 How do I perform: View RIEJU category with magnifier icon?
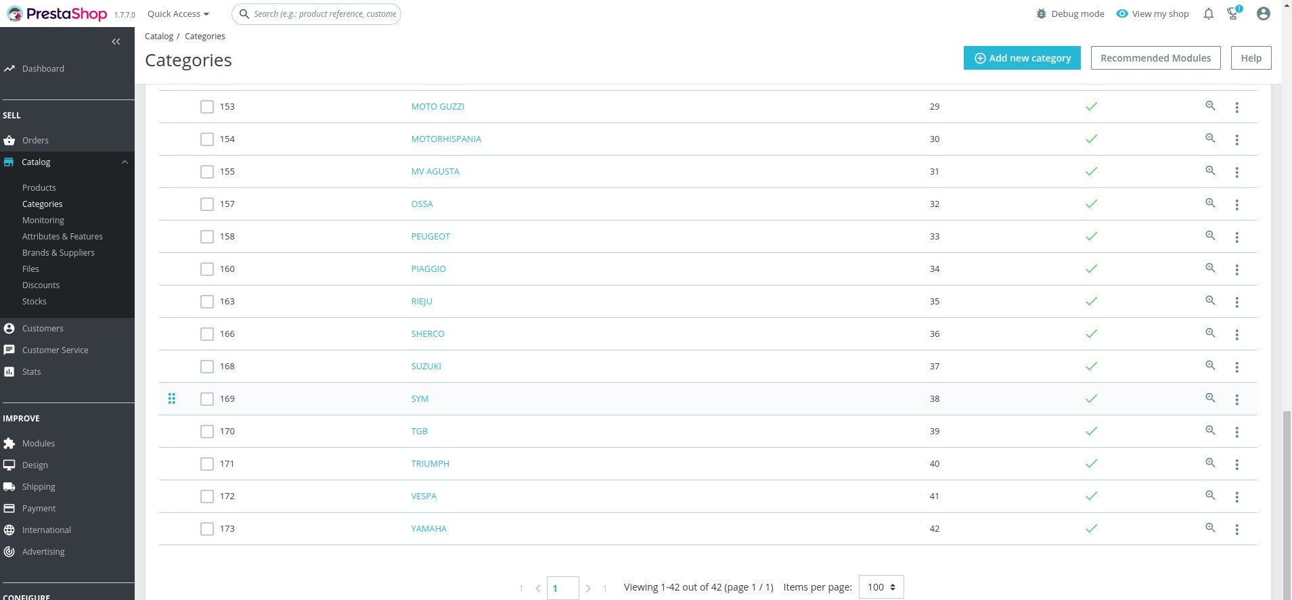pos(1210,300)
